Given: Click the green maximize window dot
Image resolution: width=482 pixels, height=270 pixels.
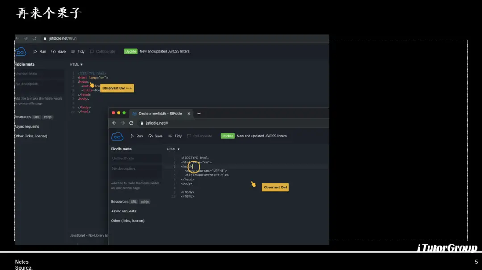Looking at the screenshot, I should 124,113.
